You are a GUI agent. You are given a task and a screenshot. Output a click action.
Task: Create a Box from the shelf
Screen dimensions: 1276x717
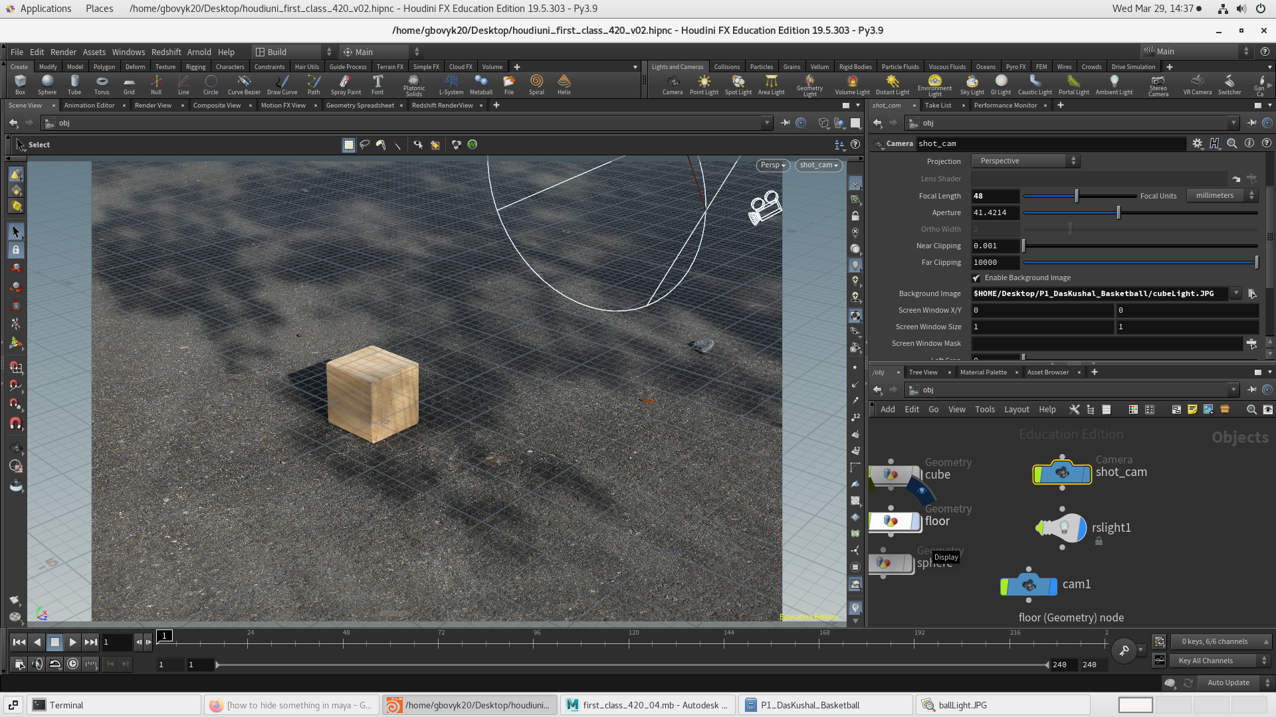(20, 84)
